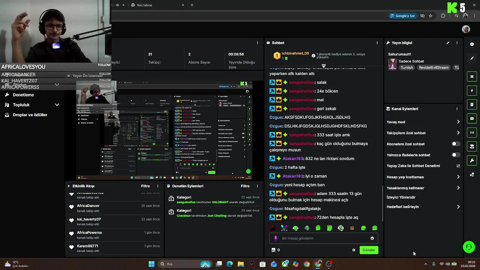This screenshot has height=270, width=480.
Task: Insert the brown square-face emote
Action: pos(352,228)
